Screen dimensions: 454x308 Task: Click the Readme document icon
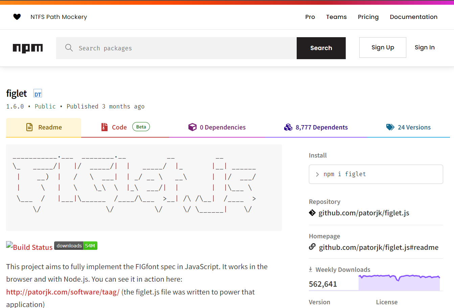[x=29, y=127]
